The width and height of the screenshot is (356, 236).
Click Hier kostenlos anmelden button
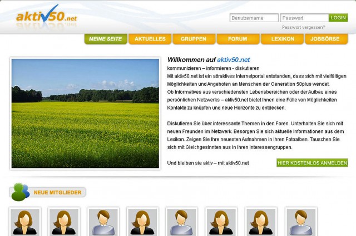[x=312, y=163]
